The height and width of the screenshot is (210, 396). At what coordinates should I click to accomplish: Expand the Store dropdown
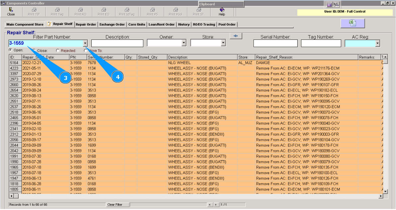point(223,43)
